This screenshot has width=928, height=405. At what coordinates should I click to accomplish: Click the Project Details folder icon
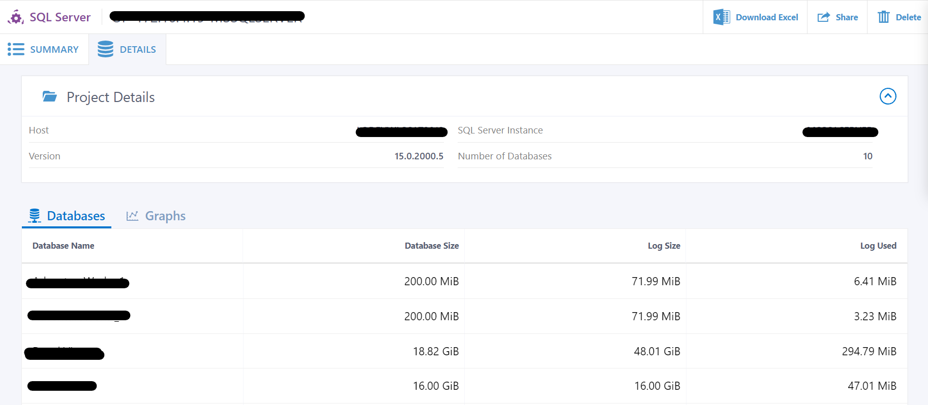(x=50, y=96)
